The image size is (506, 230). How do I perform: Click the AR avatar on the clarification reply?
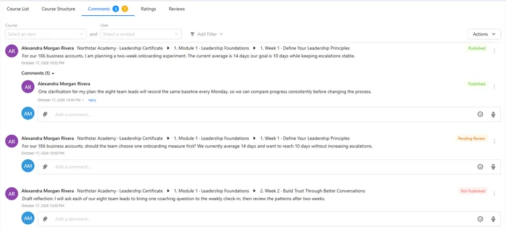pos(28,87)
